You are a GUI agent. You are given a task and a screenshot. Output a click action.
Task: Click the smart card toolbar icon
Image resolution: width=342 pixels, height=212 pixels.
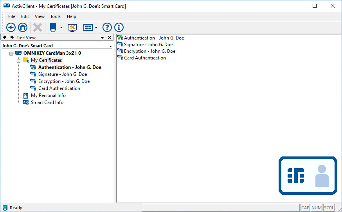(x=53, y=27)
